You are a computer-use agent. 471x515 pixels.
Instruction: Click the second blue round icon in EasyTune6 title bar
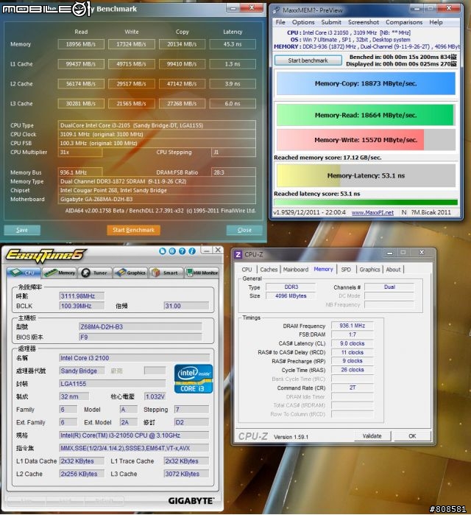click(172, 251)
